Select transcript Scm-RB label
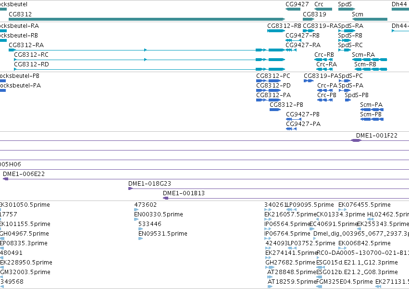Screen dimensions: 409x289 (365, 64)
